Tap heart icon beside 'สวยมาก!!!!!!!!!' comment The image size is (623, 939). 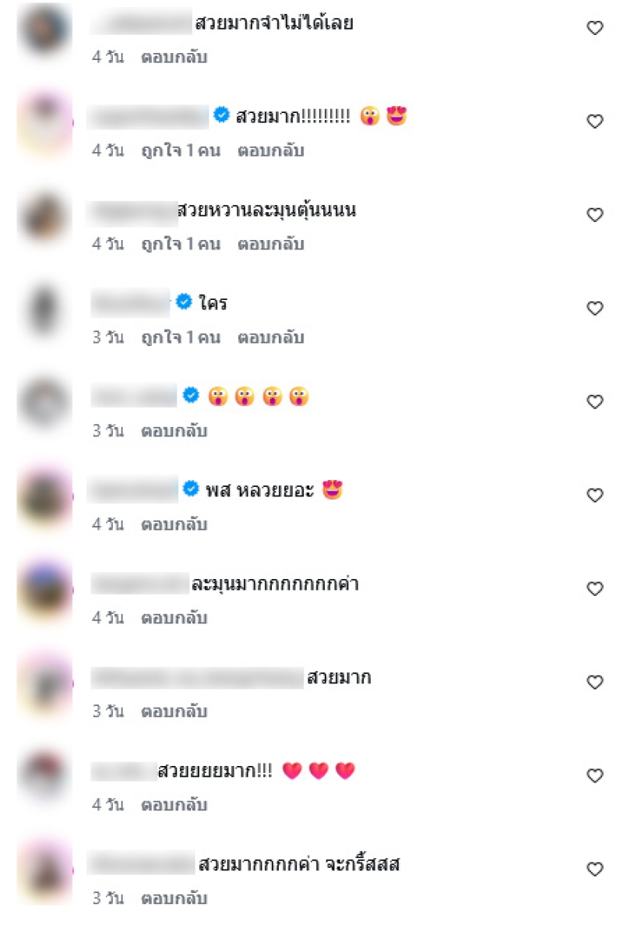595,122
